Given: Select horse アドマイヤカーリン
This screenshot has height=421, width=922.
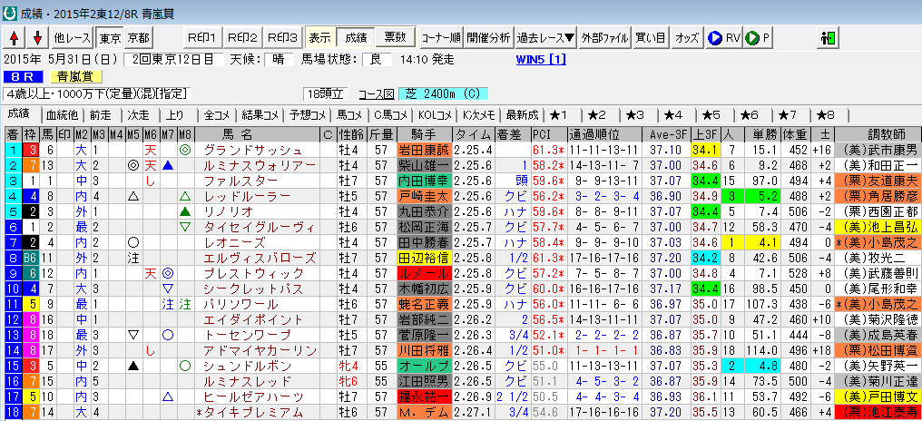Looking at the screenshot, I should click(x=257, y=350).
